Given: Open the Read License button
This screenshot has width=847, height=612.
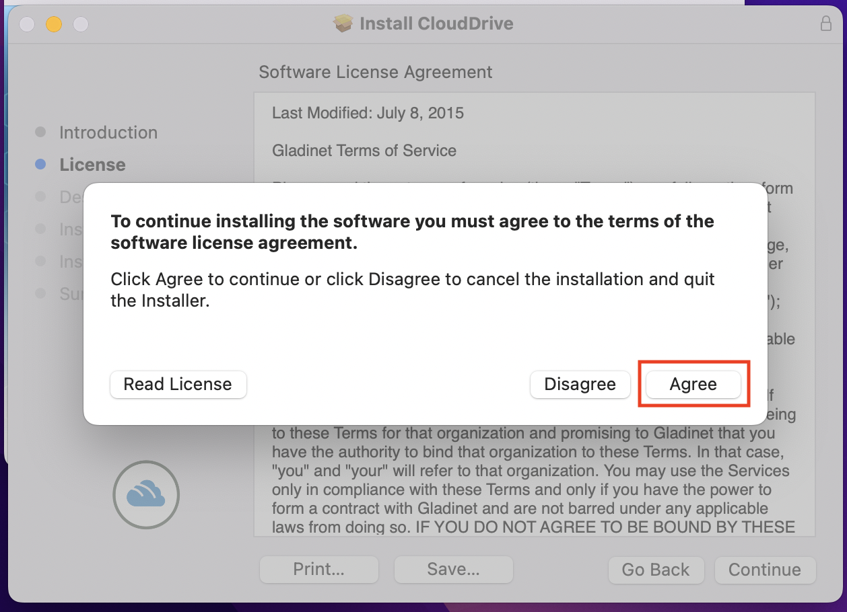Looking at the screenshot, I should (x=178, y=385).
